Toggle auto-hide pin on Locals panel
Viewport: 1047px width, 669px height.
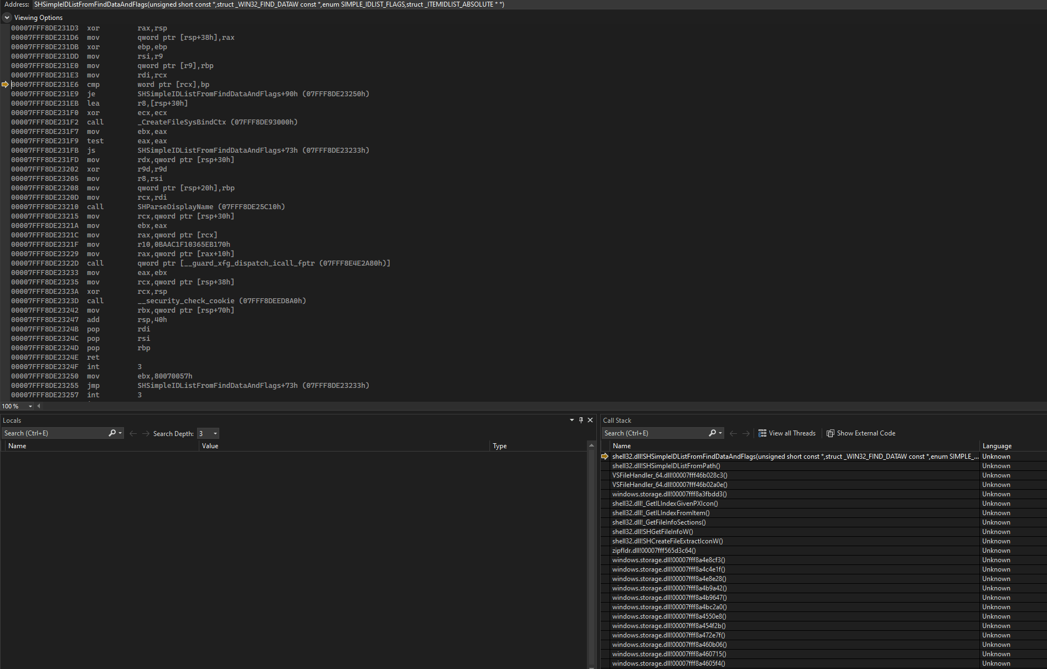pos(581,420)
